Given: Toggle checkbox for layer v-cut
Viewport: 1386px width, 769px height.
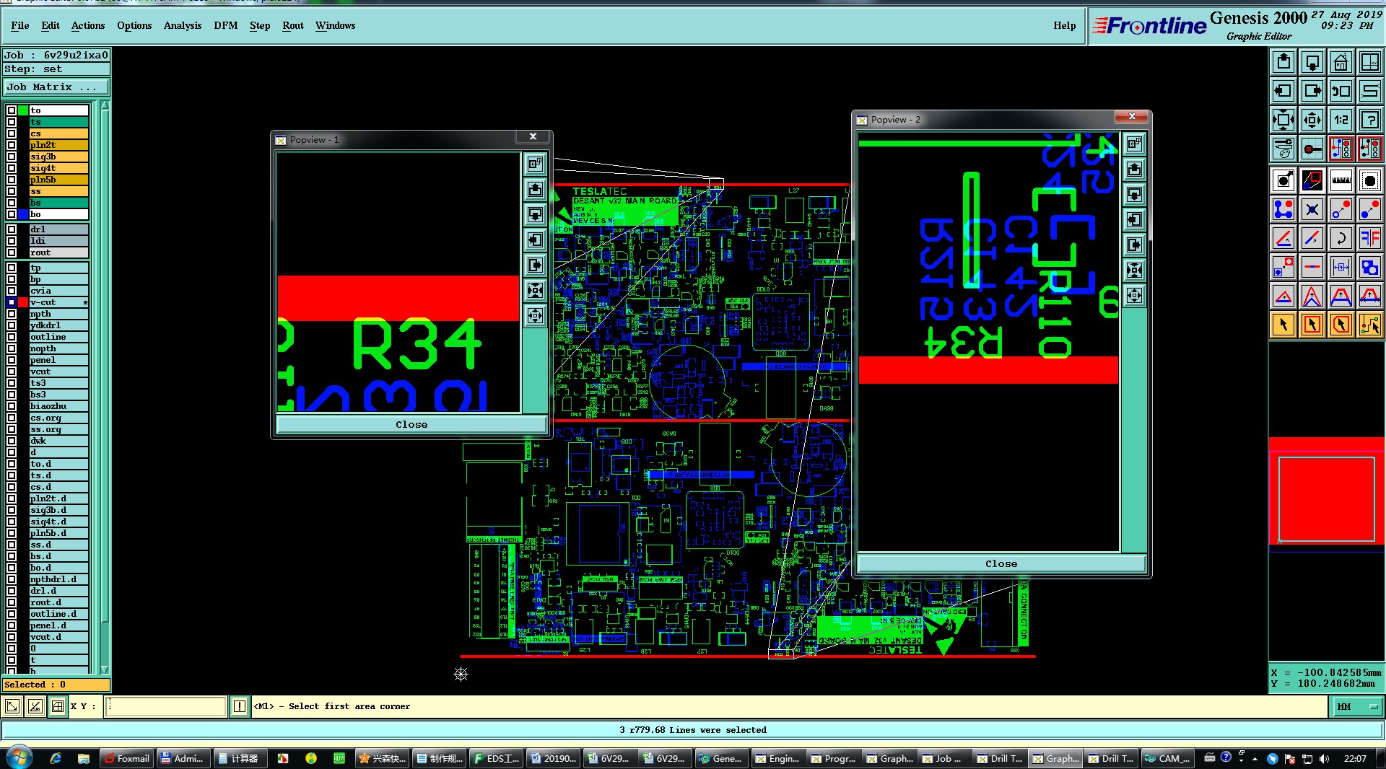Looking at the screenshot, I should (11, 302).
